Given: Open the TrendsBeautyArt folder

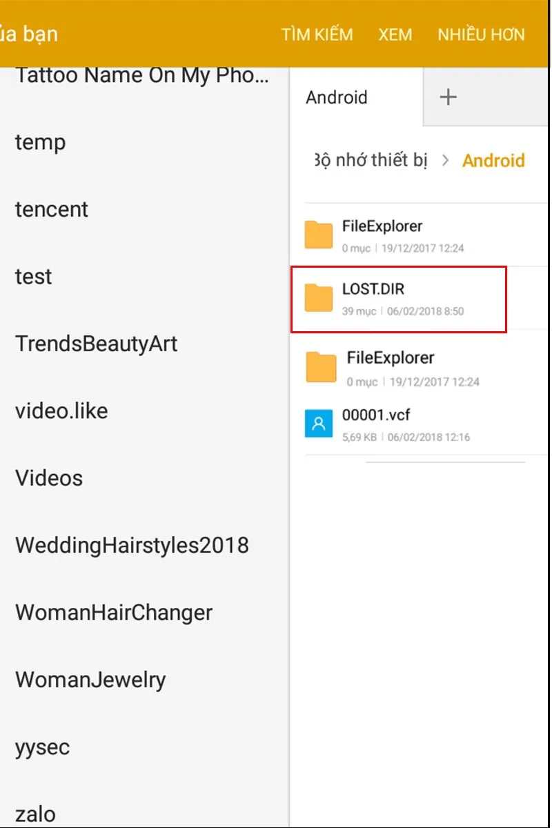Looking at the screenshot, I should click(x=96, y=344).
